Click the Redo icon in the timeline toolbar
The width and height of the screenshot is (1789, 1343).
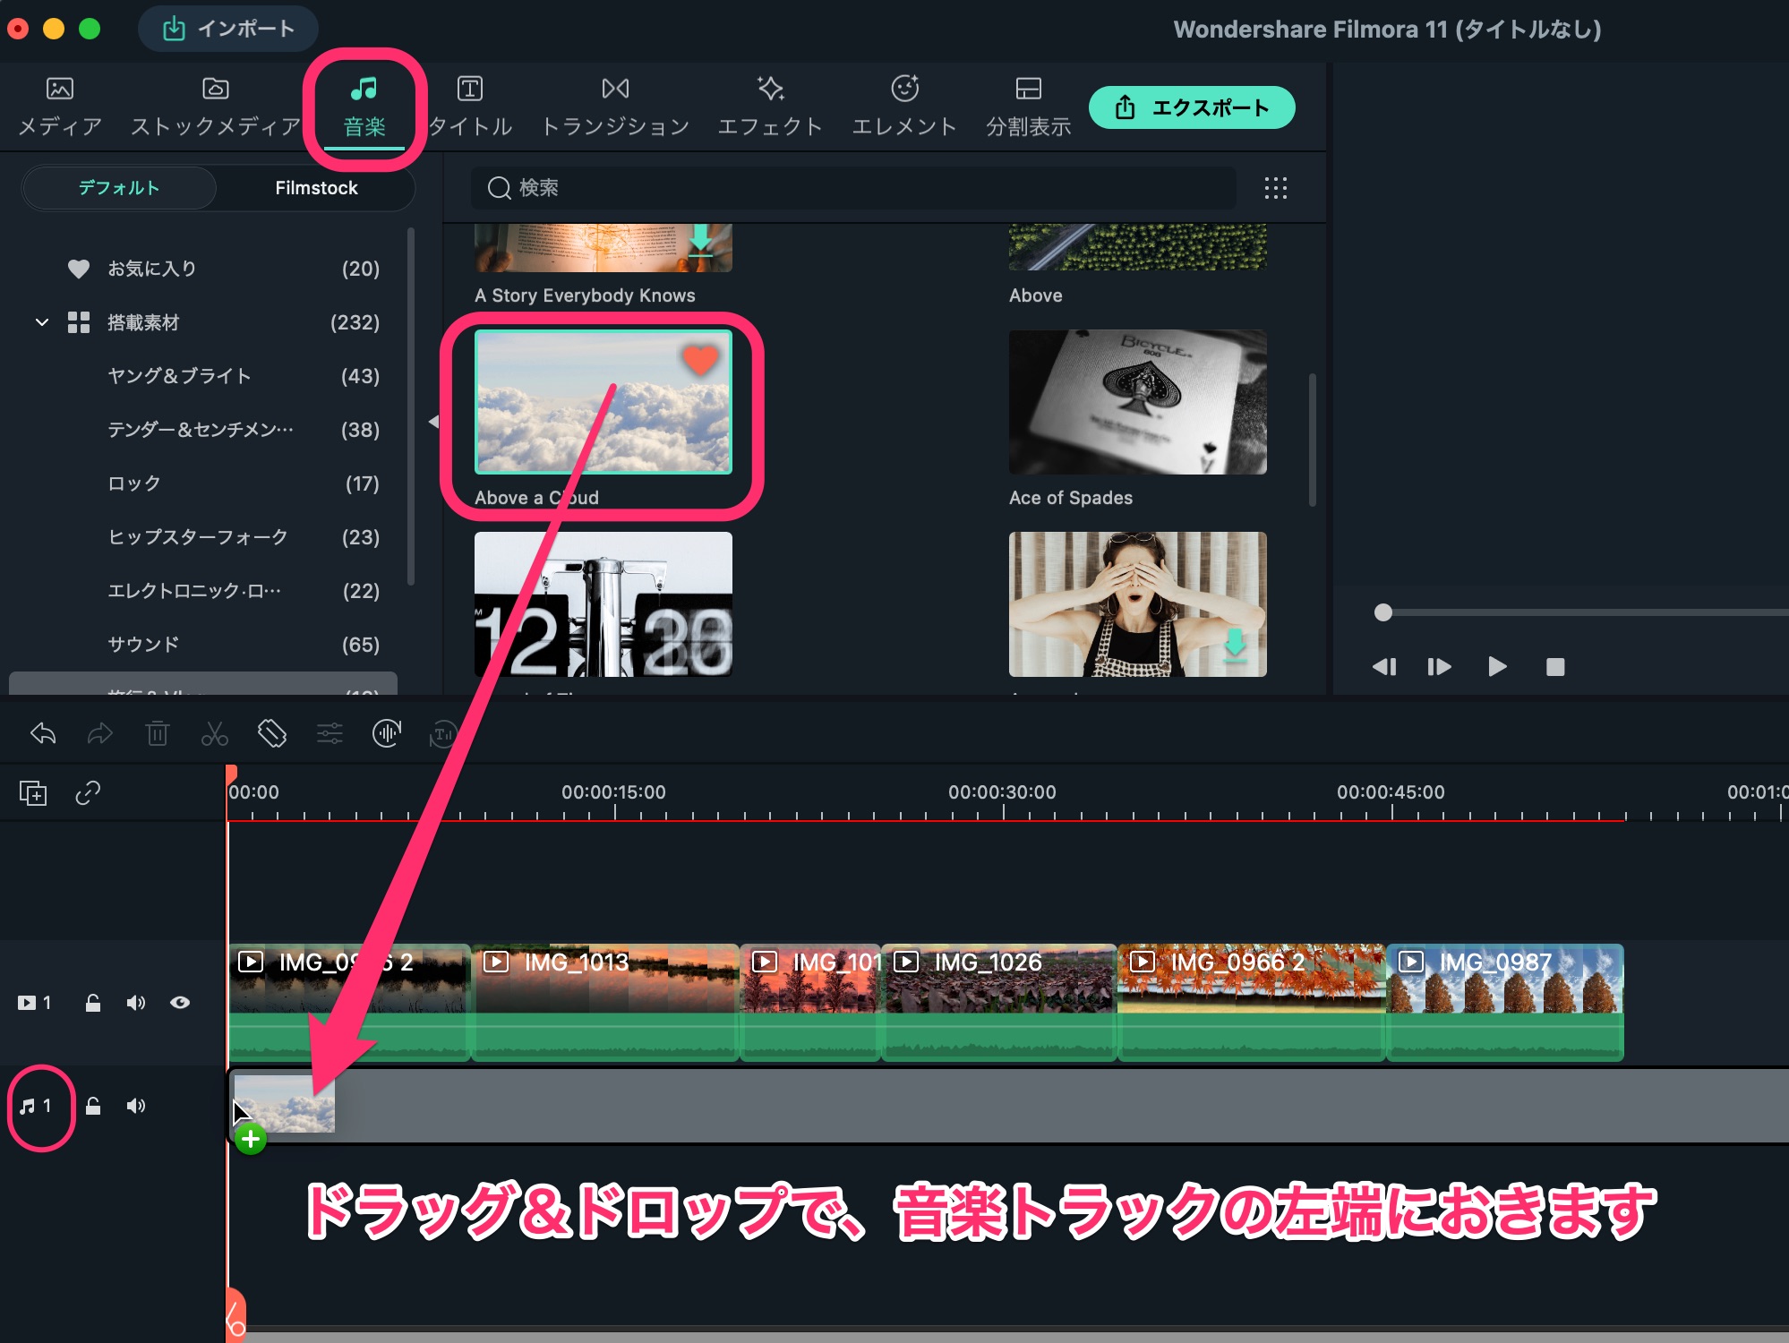pos(99,734)
